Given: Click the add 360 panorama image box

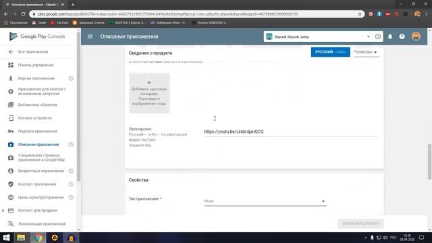Looking at the screenshot, I should click(x=149, y=93).
